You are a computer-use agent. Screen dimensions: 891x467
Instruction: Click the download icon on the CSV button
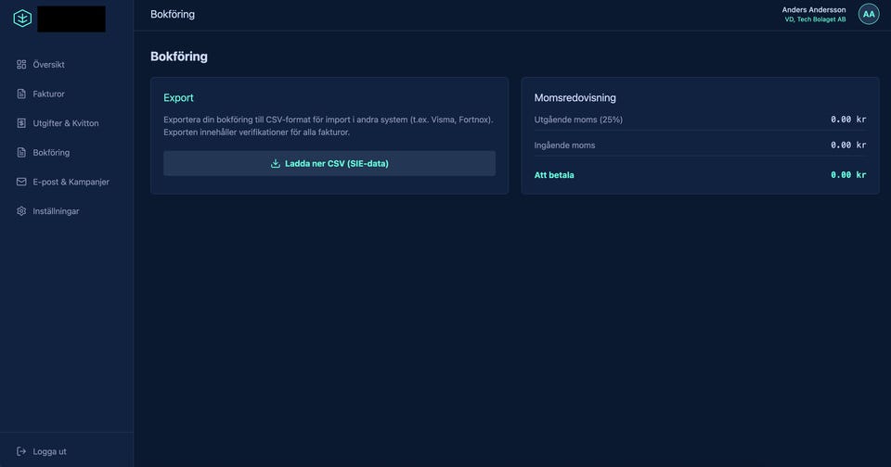[276, 164]
